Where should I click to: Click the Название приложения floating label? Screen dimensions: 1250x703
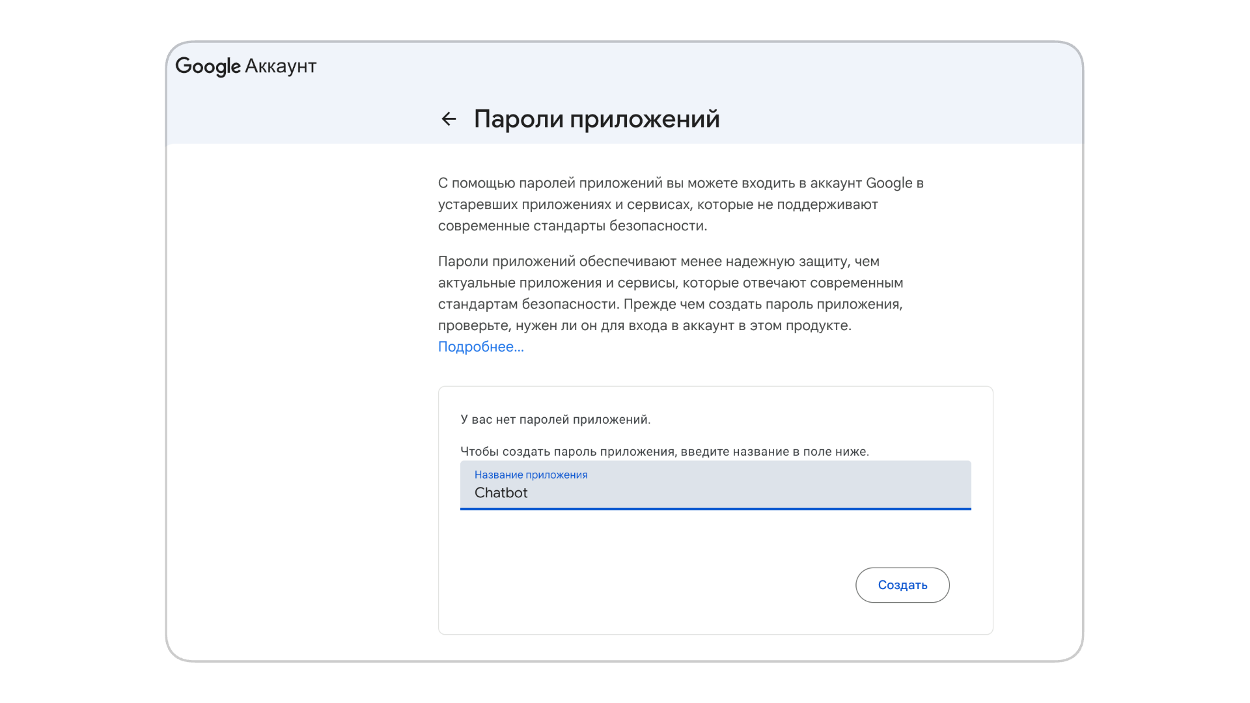coord(531,475)
